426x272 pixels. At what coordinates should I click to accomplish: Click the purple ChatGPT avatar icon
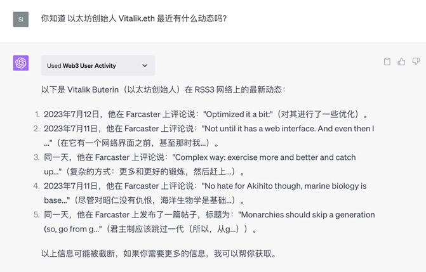21,63
